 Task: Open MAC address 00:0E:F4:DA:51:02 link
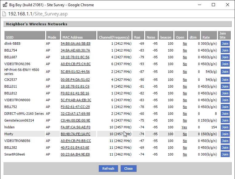click(x=75, y=80)
